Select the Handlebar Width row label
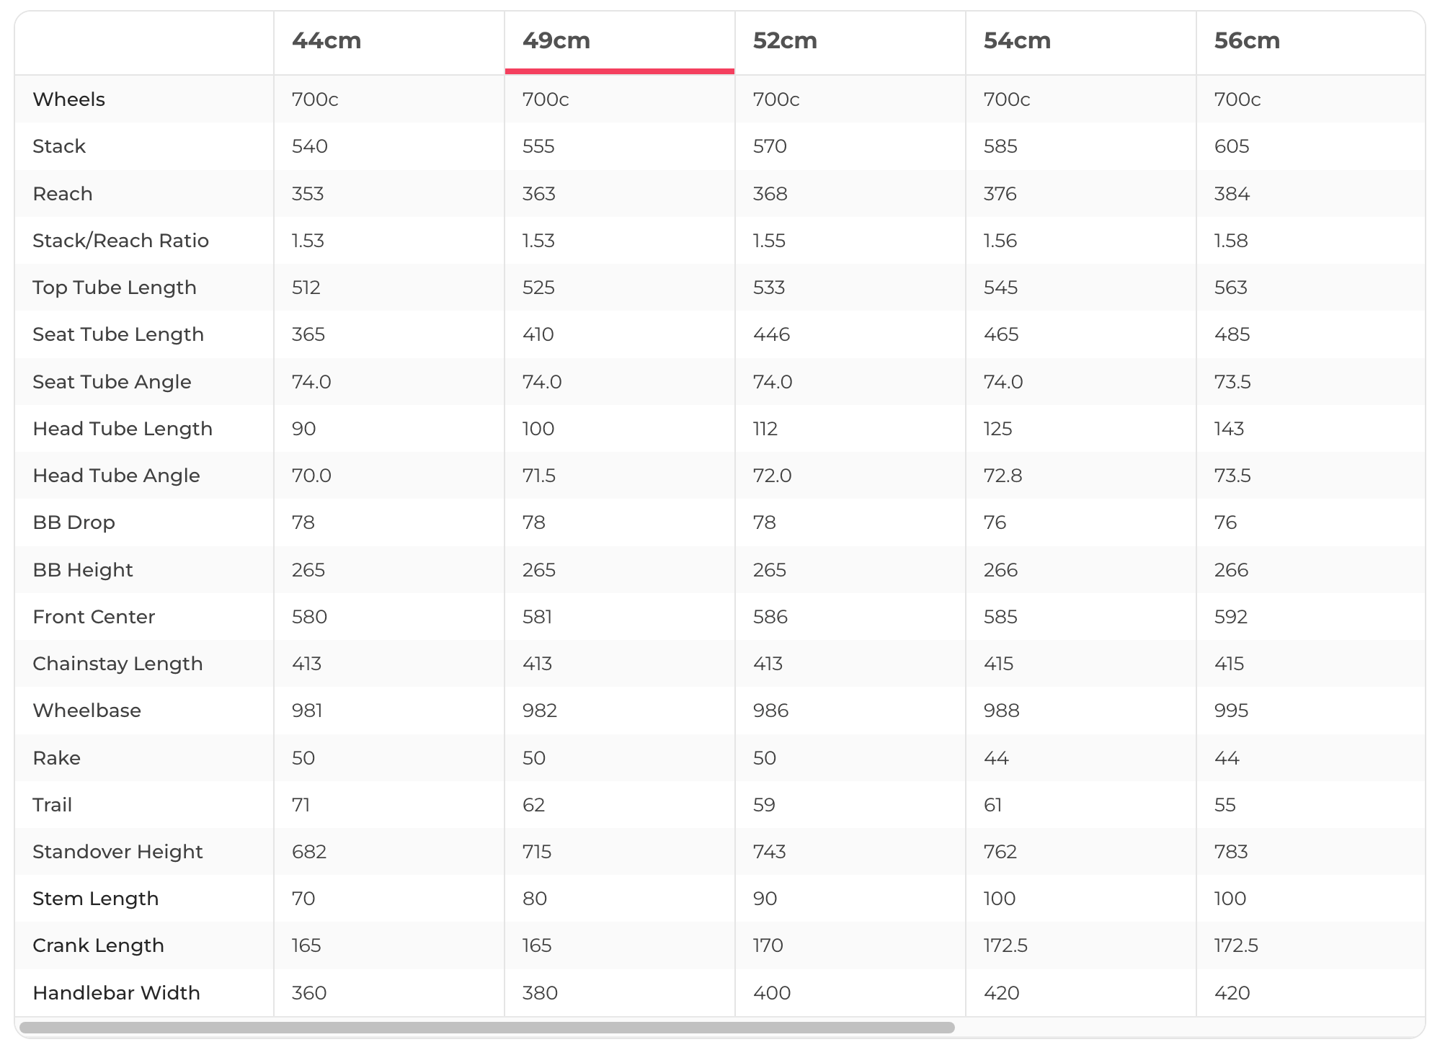This screenshot has height=1055, width=1440. pos(116,993)
